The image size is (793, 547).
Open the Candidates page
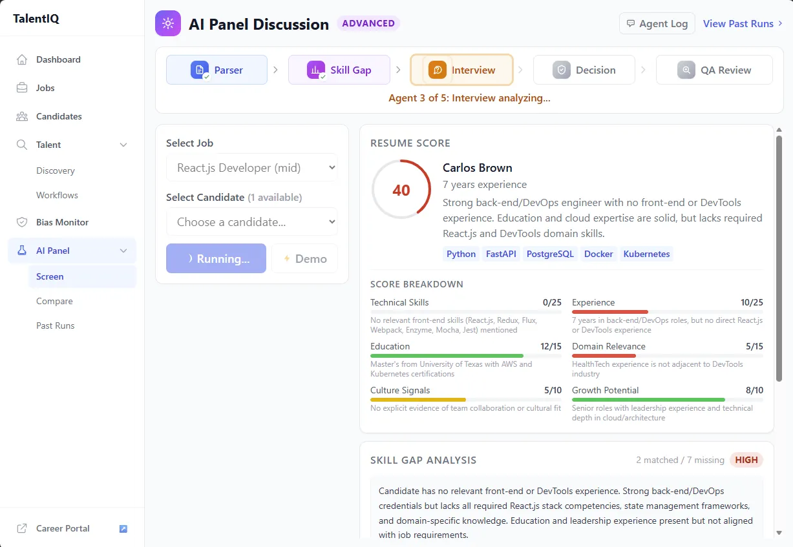point(72,116)
